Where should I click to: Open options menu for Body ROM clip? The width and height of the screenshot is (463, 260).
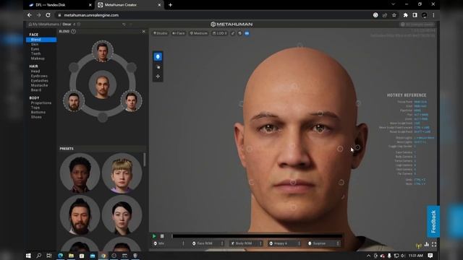[x=260, y=243]
